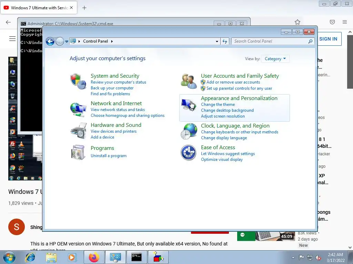Click Add a device link
This screenshot has width=353, height=264.
pos(102,137)
